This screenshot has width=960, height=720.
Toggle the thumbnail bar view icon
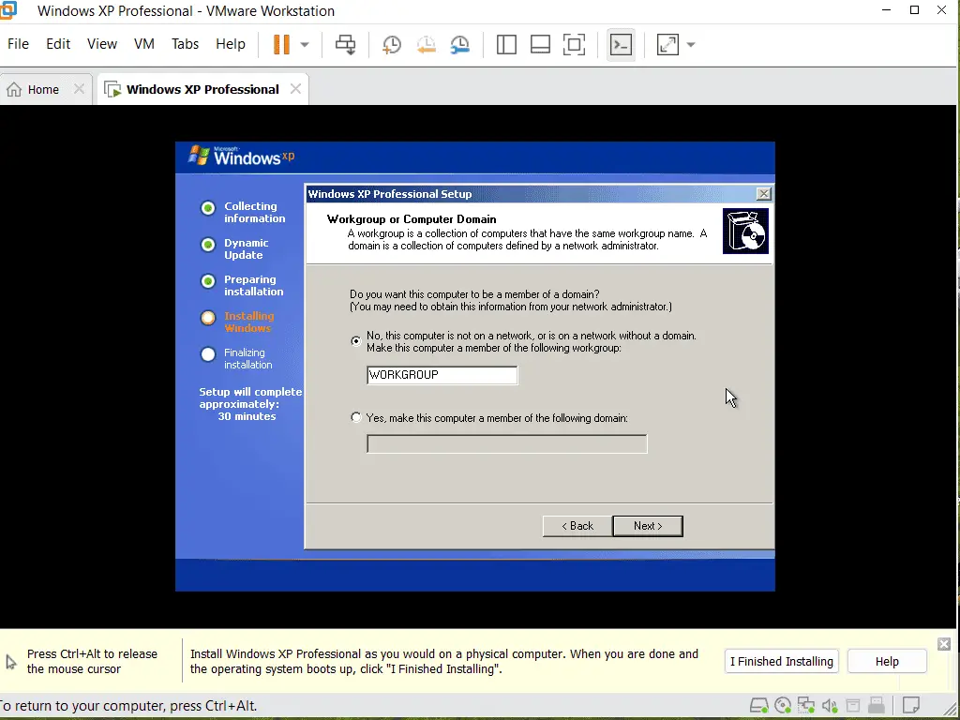540,44
